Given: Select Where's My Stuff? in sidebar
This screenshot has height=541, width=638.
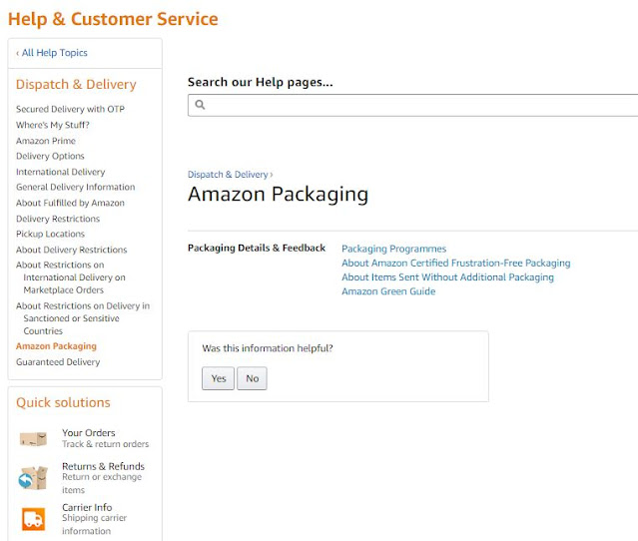Looking at the screenshot, I should (x=52, y=125).
